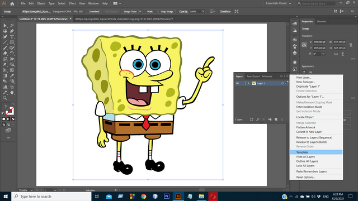Open the Image Trace presets dropdown

(140, 11)
